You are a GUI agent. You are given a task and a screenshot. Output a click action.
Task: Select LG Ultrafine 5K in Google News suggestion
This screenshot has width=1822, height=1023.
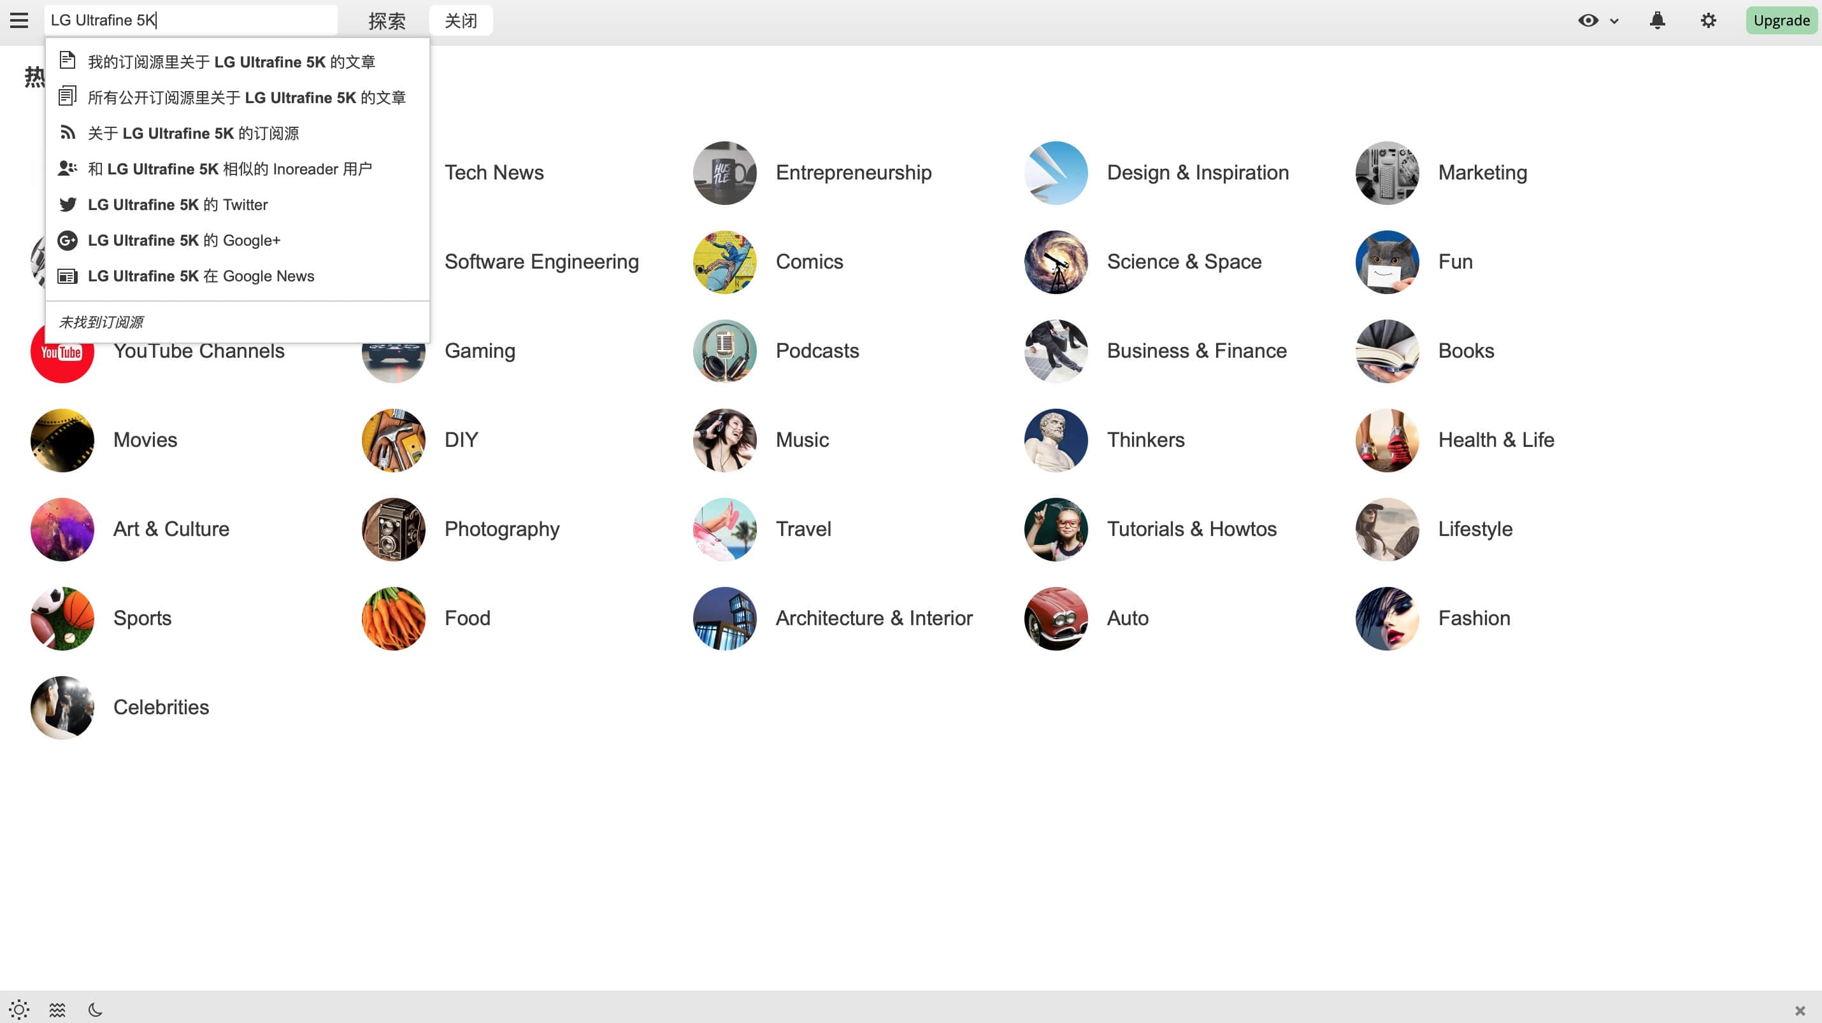pos(237,276)
